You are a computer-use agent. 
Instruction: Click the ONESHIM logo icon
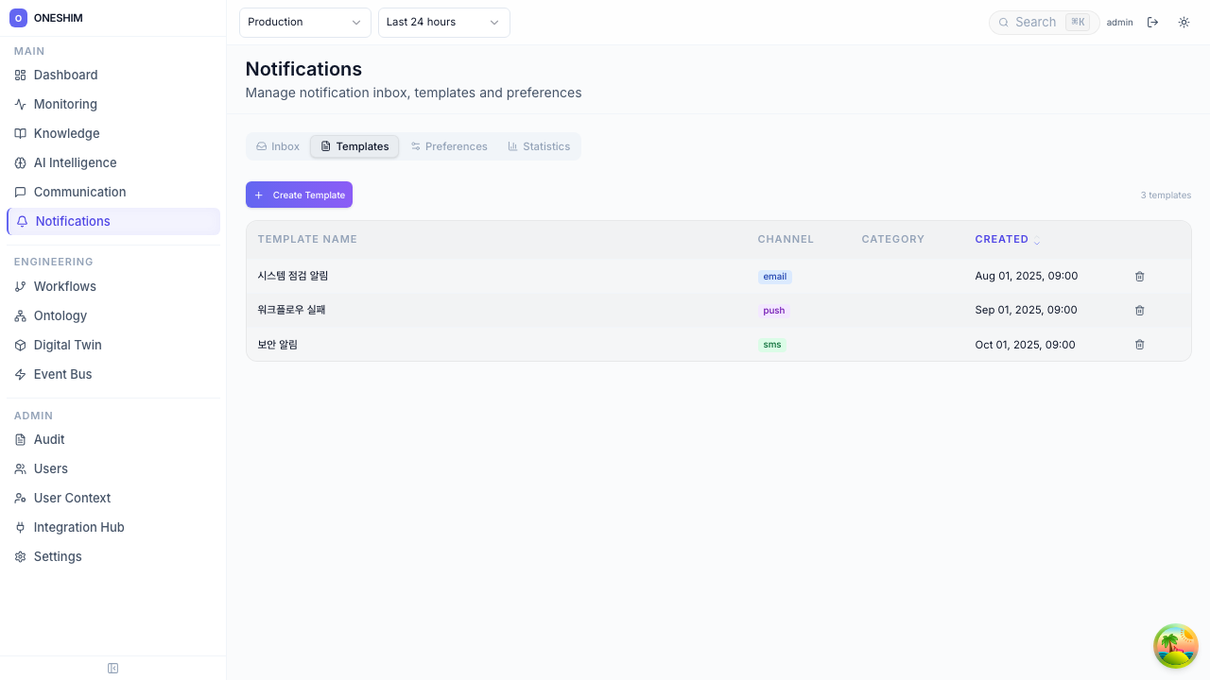tap(18, 18)
